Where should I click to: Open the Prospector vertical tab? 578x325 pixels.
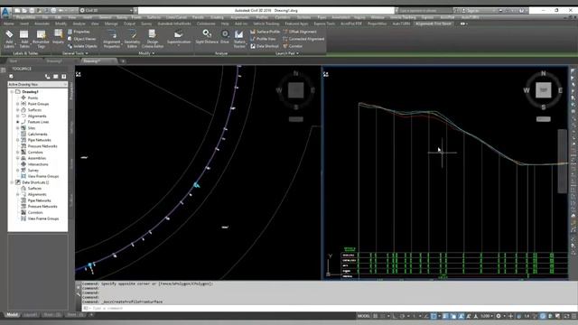tap(71, 90)
